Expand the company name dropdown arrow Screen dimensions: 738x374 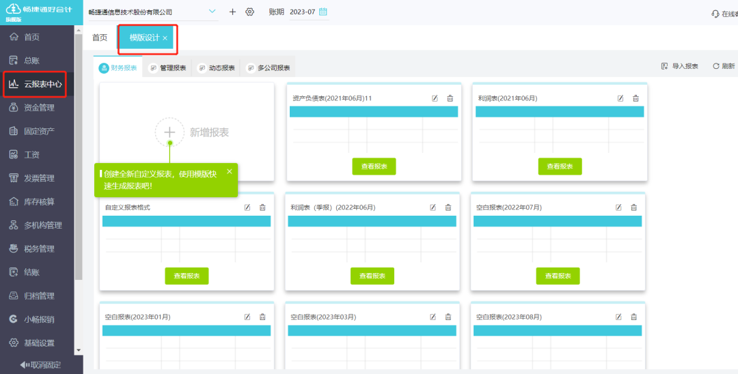(212, 12)
